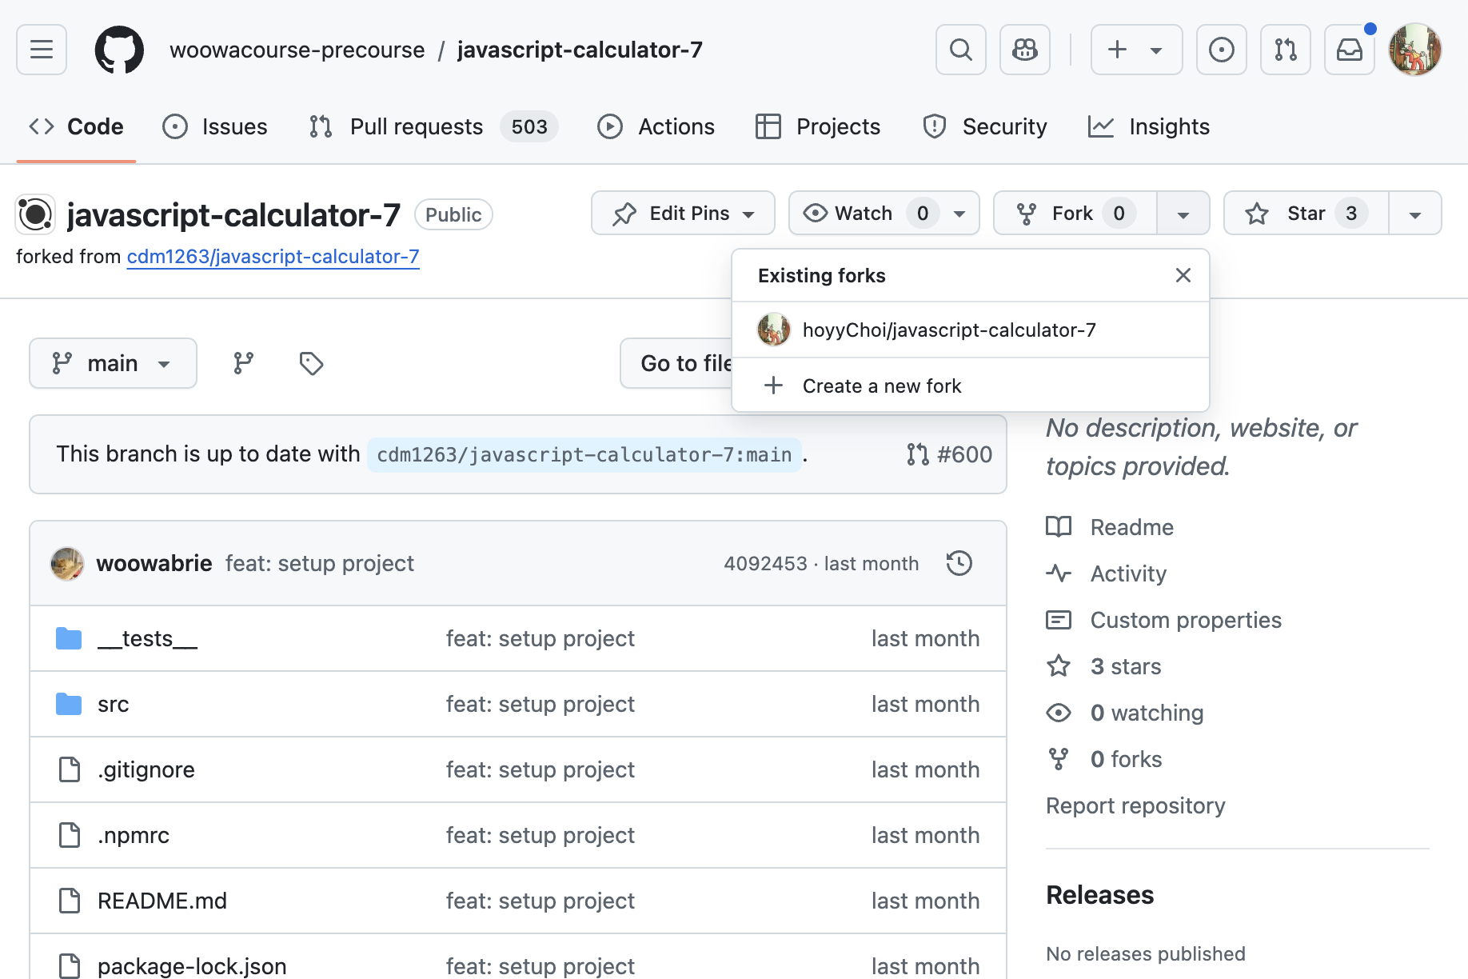Open the main branch selector dropdown
The height and width of the screenshot is (979, 1468).
click(x=113, y=363)
